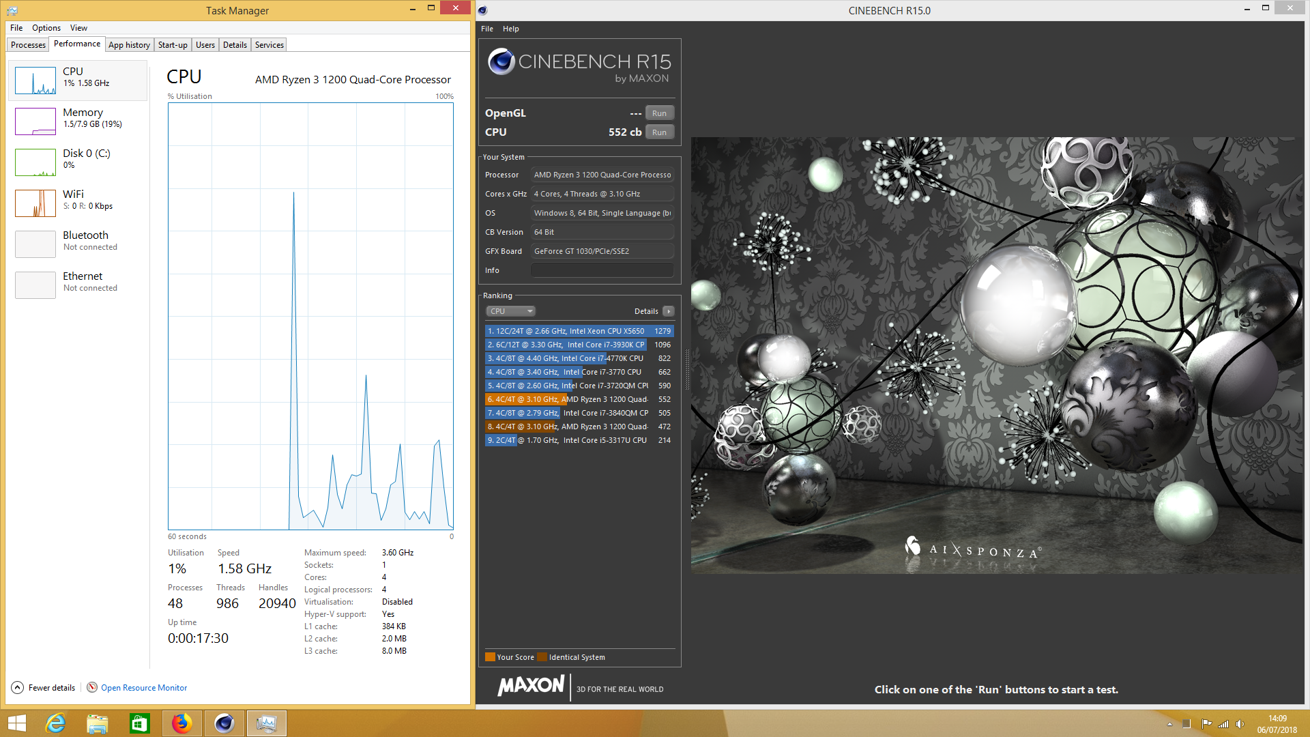Click the Cores x GHz field value
This screenshot has height=737, width=1310.
(602, 194)
